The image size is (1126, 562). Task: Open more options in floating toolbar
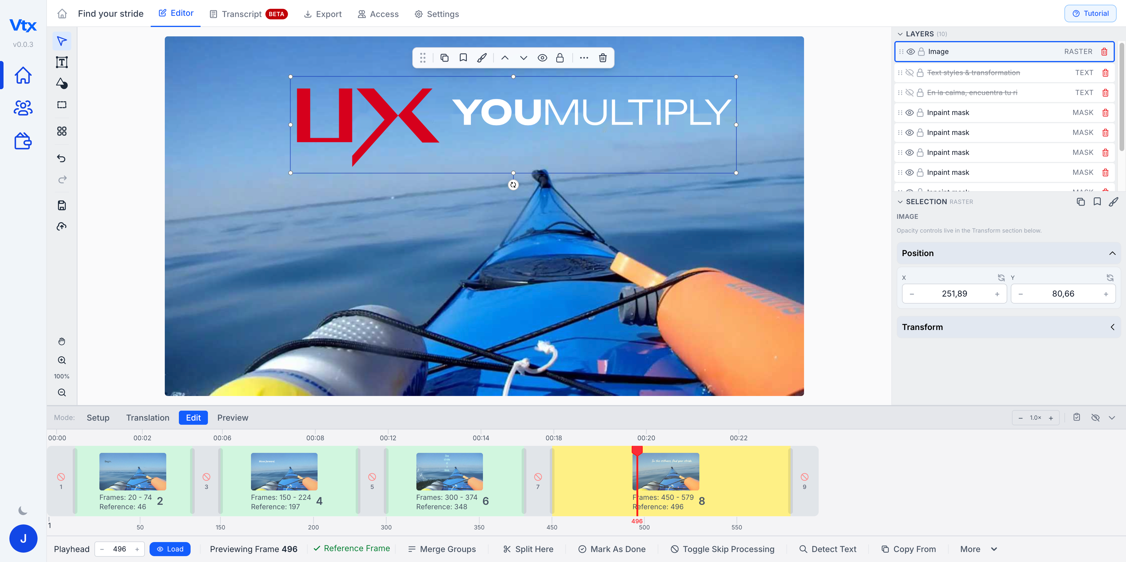pyautogui.click(x=584, y=58)
